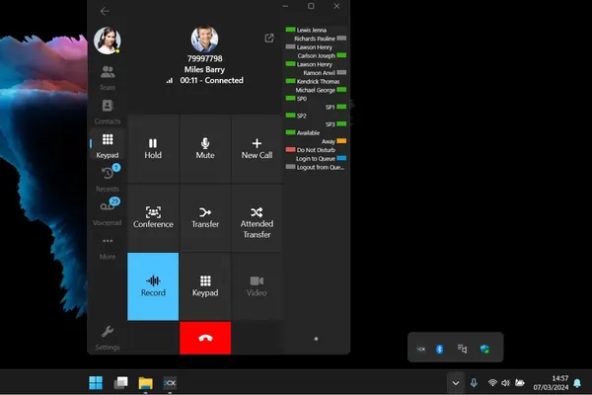
Task: Click Miles Barry caller photo
Action: click(x=204, y=39)
